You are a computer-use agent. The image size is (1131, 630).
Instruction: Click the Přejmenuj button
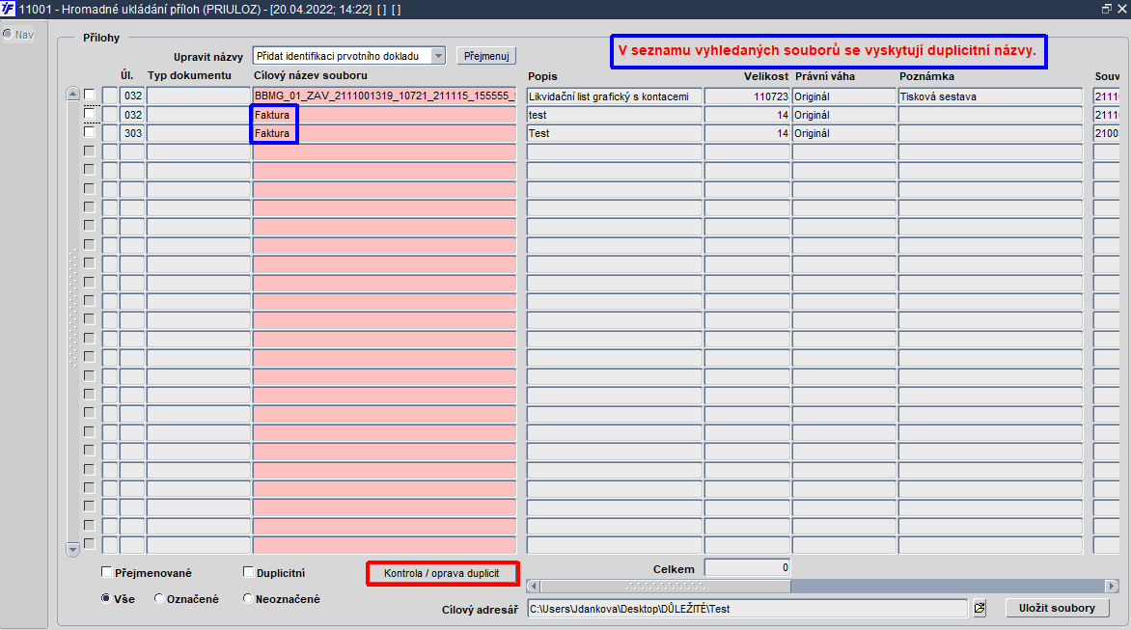coord(486,56)
